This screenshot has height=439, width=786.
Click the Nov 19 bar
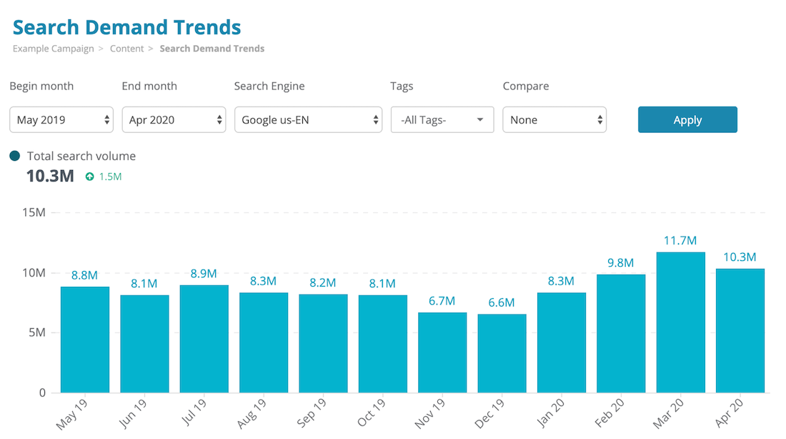[442, 352]
